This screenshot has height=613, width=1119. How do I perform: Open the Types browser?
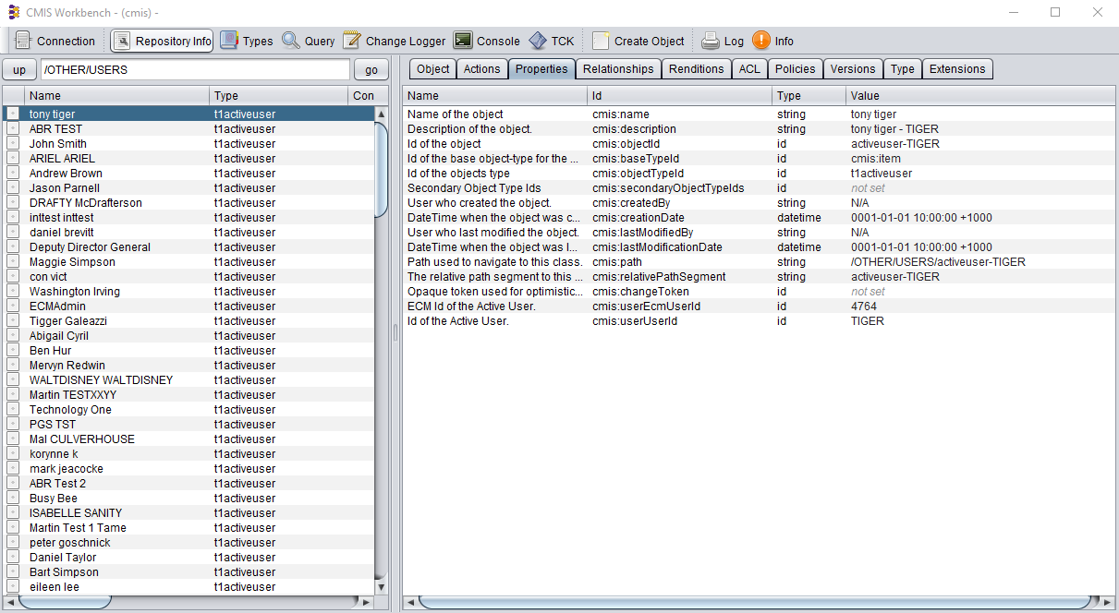(x=247, y=41)
